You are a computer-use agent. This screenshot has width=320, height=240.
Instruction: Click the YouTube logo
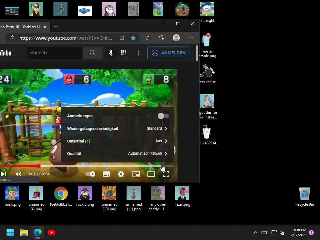[6, 53]
